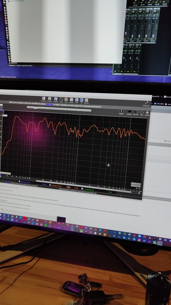Image resolution: width=171 pixels, height=305 pixels.
Task: Open the RTA analyzer
Action: coord(77,101)
